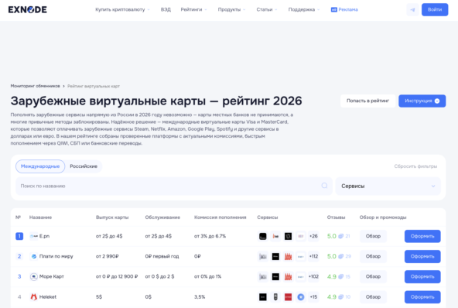Show +26 more services for E.pn
Image resolution: width=458 pixels, height=308 pixels.
[313, 236]
